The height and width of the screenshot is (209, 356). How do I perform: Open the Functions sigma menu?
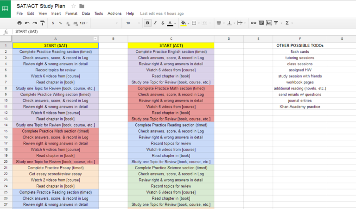(287, 23)
